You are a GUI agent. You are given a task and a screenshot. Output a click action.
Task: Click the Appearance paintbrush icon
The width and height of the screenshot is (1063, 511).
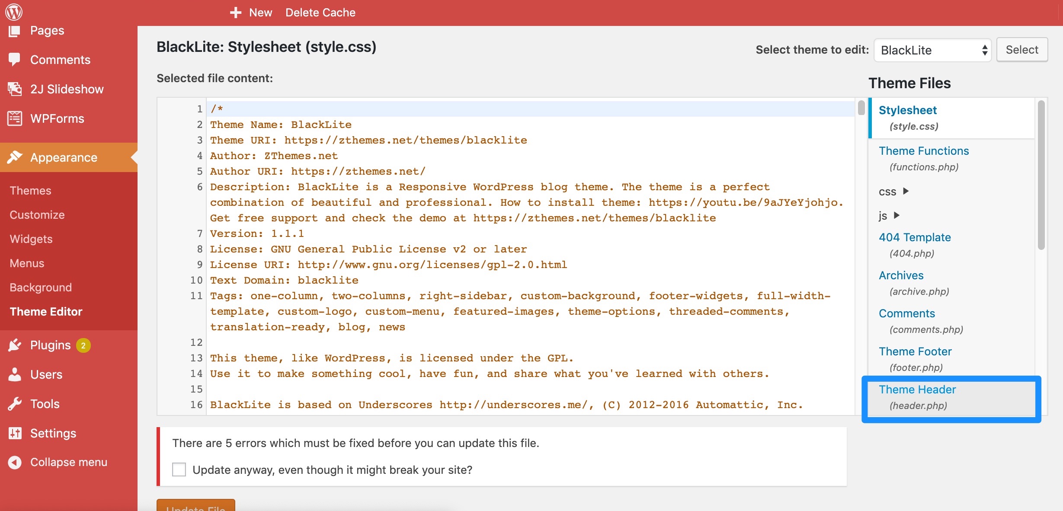point(15,157)
